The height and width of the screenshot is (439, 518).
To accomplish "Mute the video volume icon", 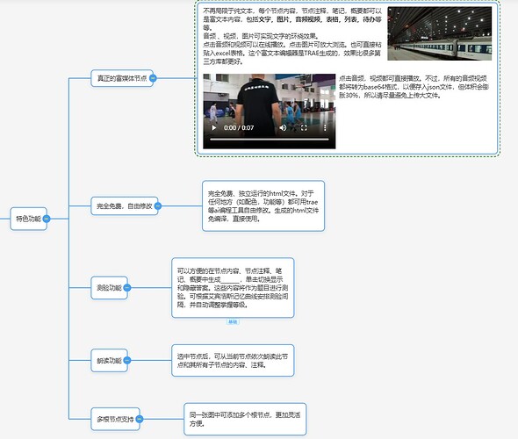I will 283,128.
